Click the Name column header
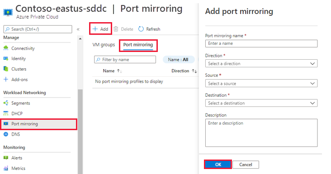The width and height of the screenshot is (331, 174). point(109,71)
